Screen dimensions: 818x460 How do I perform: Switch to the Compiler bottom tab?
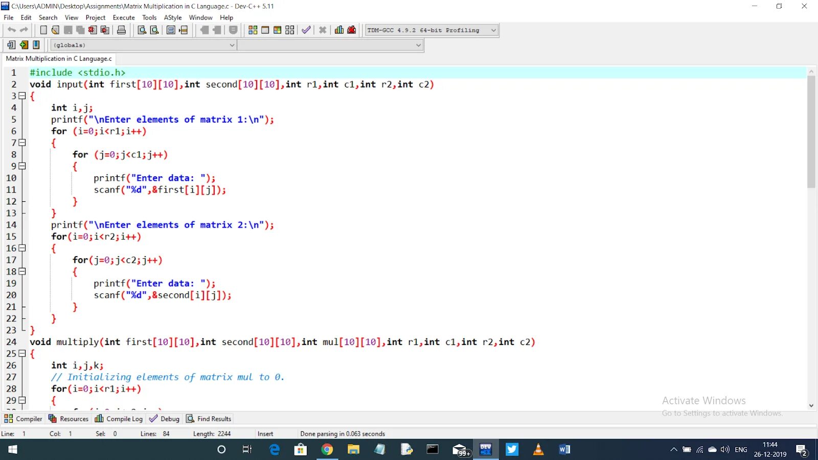point(24,419)
